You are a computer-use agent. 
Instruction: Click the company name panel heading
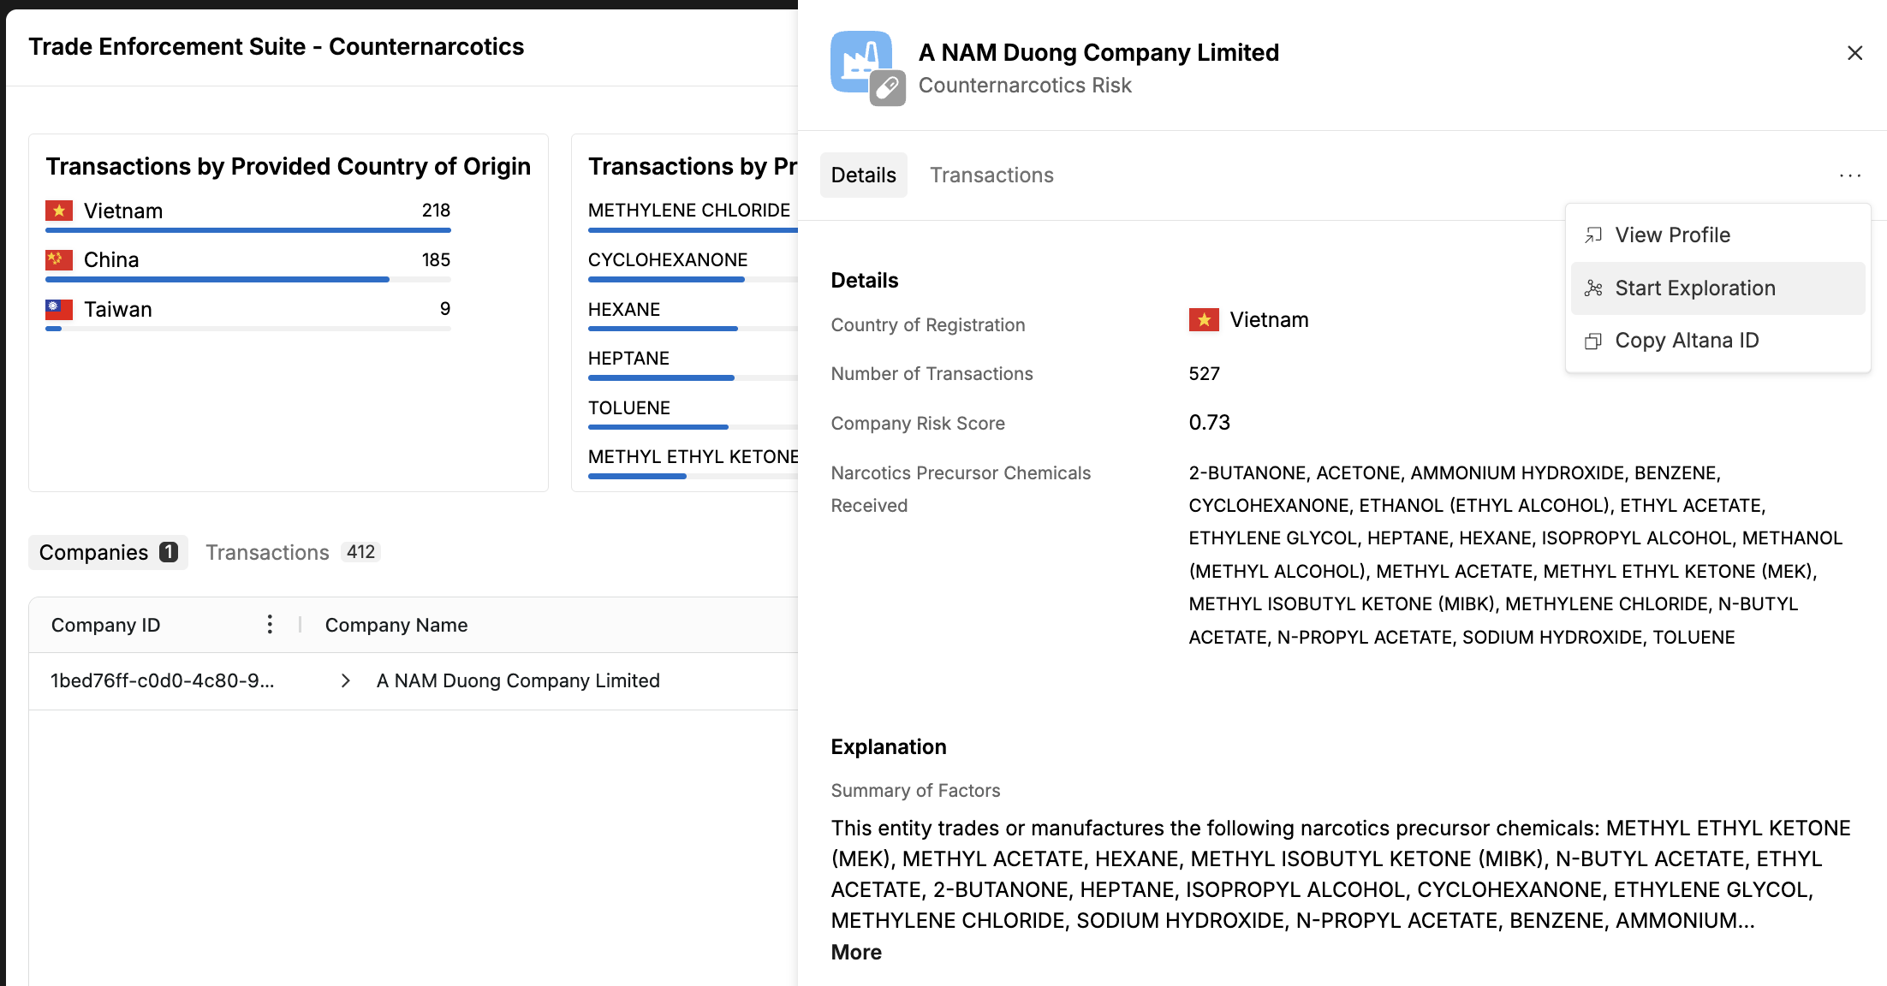point(1098,53)
